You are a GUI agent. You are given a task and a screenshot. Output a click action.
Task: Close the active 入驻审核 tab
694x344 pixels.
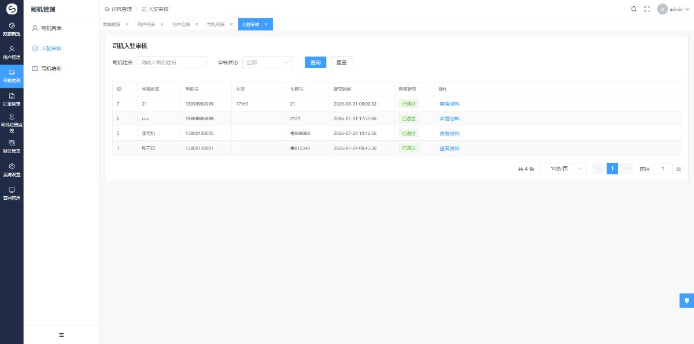pos(266,24)
